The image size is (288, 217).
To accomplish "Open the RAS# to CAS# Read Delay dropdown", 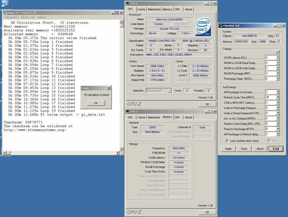I will point(278,63).
